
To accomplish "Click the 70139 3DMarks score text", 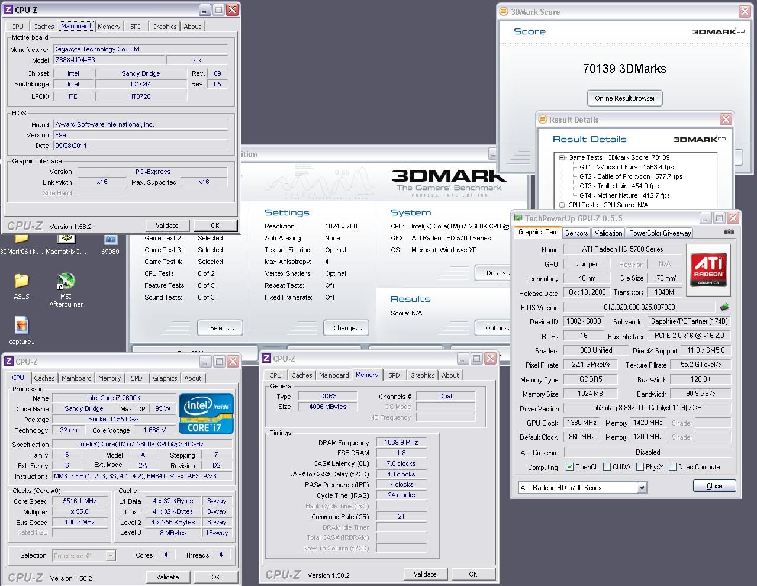I will [624, 69].
